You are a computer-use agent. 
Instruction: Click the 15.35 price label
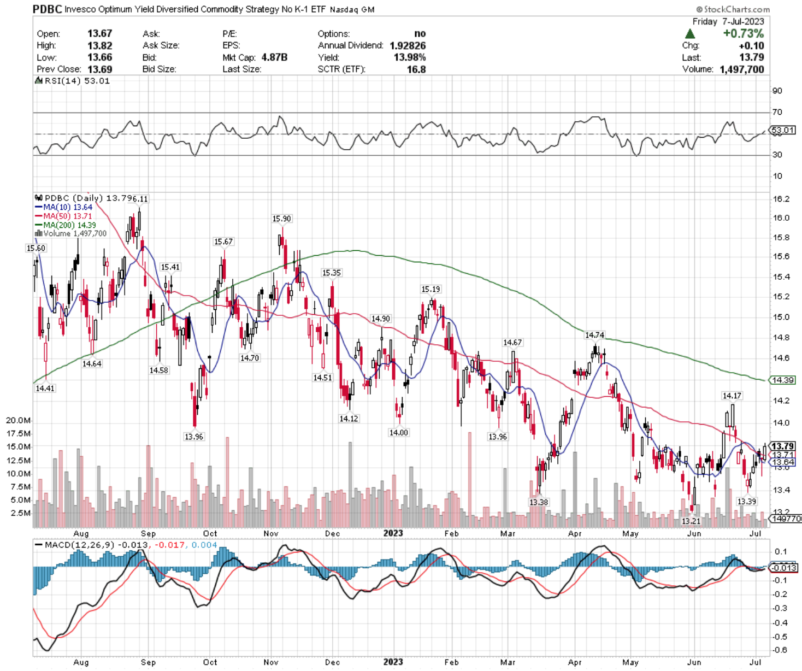pos(332,273)
